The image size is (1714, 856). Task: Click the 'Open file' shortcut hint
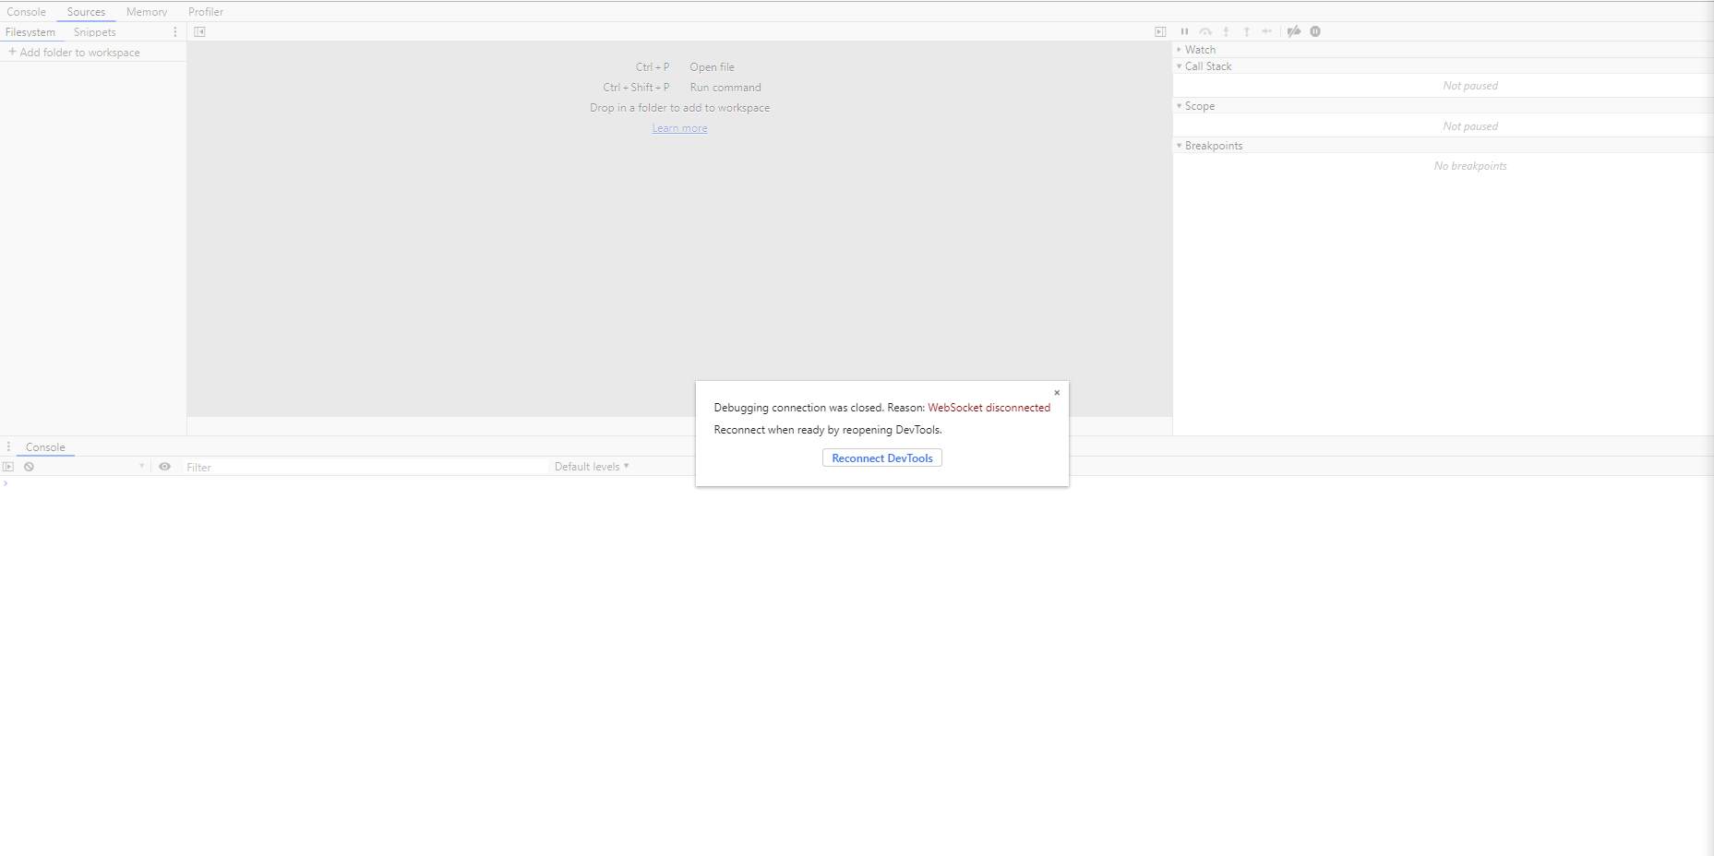713,67
